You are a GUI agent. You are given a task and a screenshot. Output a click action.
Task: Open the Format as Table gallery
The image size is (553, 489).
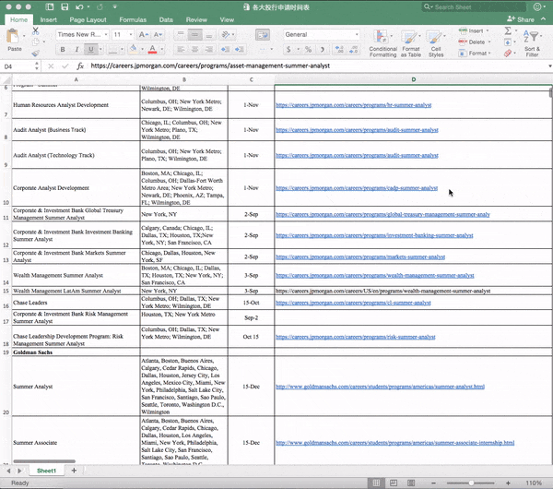click(411, 43)
